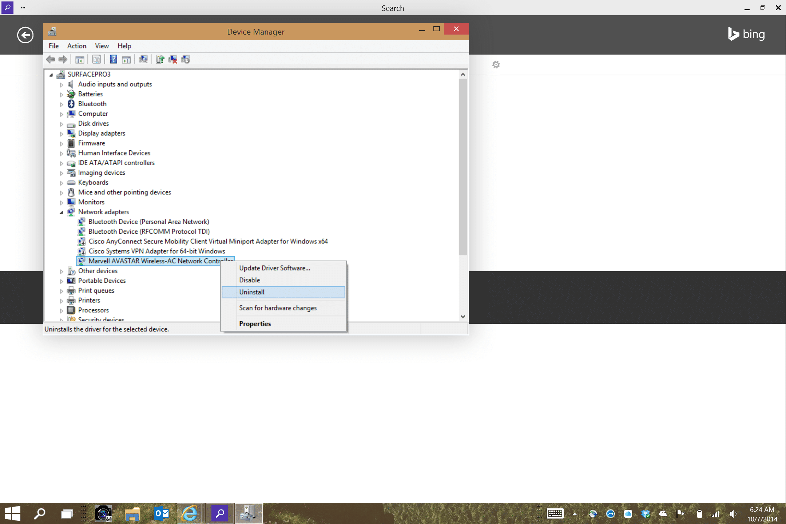Expand the Batteries category
The width and height of the screenshot is (786, 524).
(61, 94)
